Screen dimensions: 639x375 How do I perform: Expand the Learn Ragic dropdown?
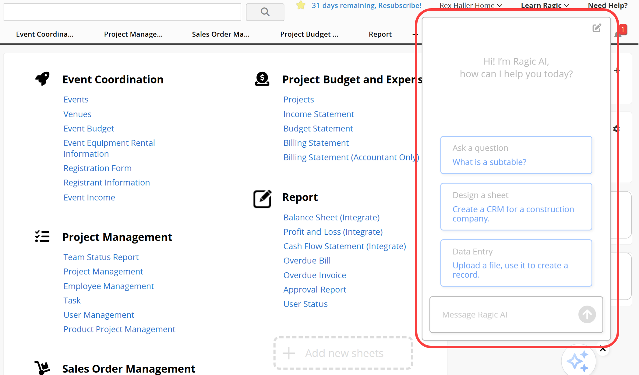tap(545, 5)
